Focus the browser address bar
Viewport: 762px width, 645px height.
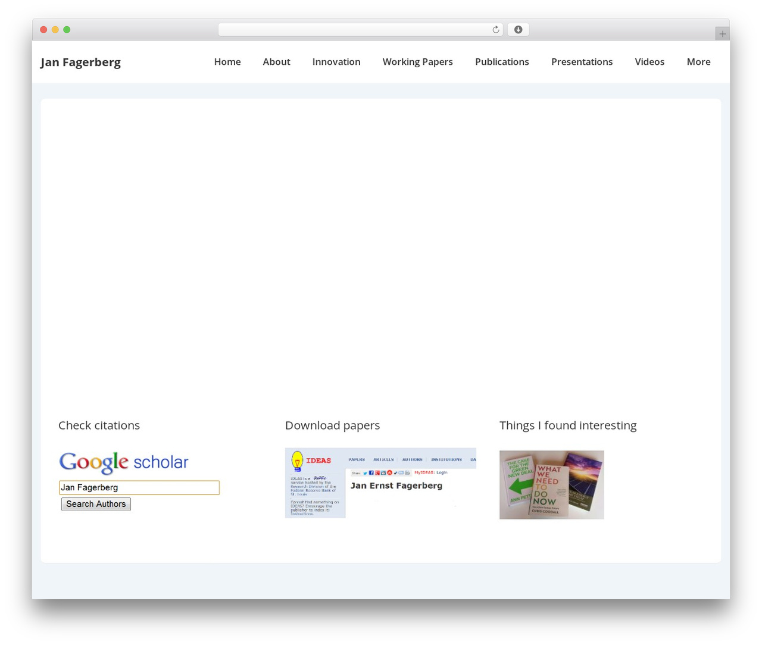pyautogui.click(x=360, y=30)
